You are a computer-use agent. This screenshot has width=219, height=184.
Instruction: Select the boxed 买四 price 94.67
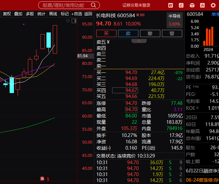125,90
